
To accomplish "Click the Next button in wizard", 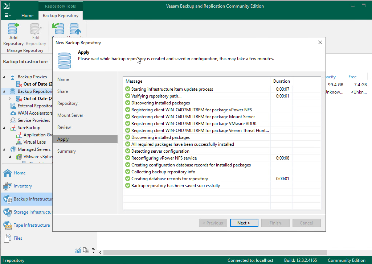I will [x=244, y=223].
